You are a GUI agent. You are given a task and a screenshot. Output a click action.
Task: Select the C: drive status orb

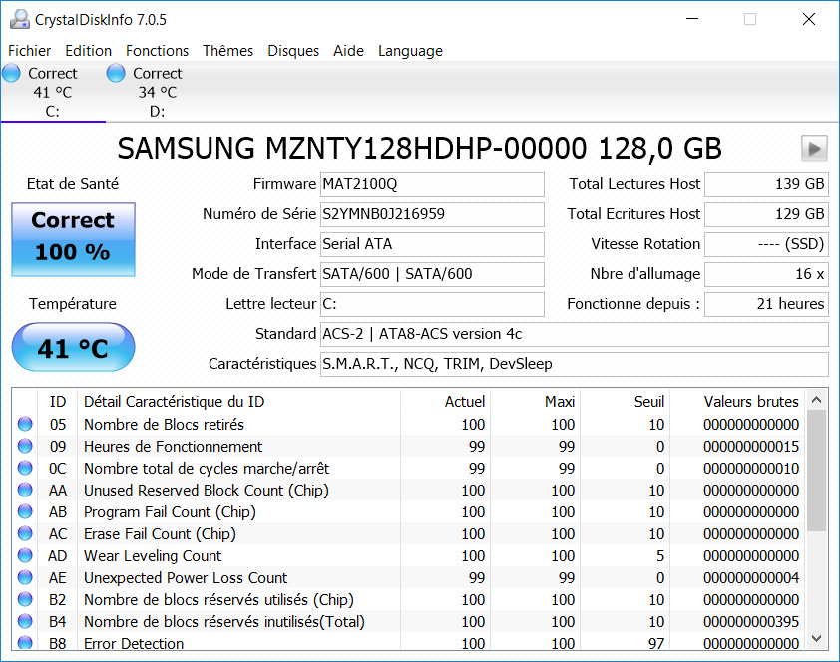(x=12, y=73)
